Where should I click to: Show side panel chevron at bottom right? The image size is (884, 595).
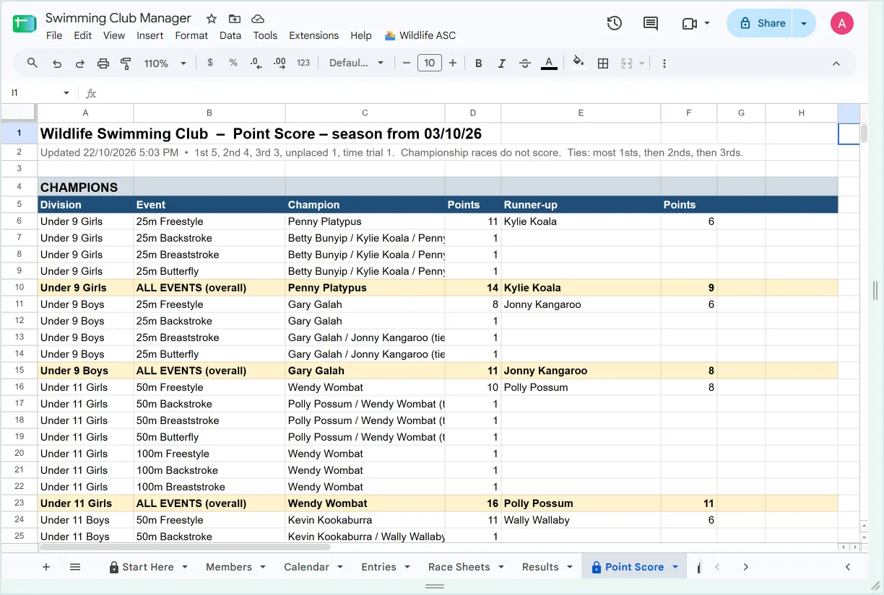pos(848,567)
